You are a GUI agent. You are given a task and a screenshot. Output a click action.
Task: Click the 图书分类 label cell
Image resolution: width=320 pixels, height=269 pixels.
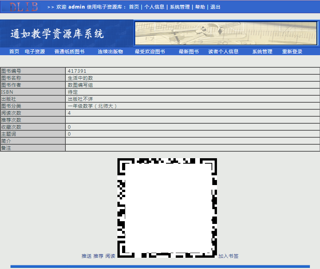click(x=33, y=106)
